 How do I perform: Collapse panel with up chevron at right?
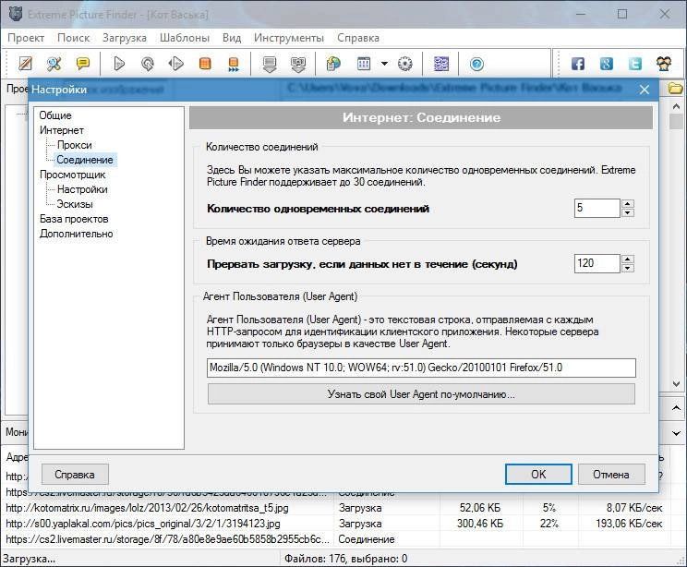[x=676, y=408]
